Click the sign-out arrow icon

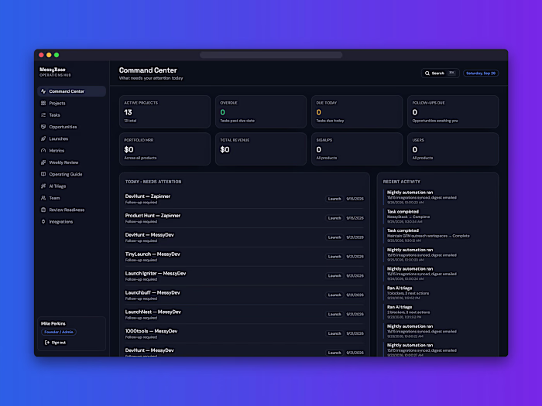coord(47,343)
